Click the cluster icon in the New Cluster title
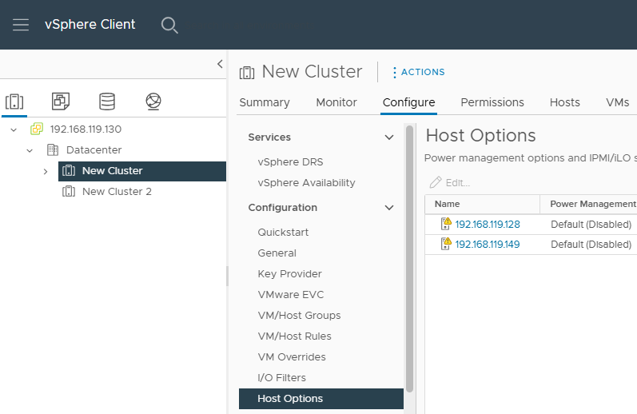Screen dimensions: 637x414 (247, 73)
